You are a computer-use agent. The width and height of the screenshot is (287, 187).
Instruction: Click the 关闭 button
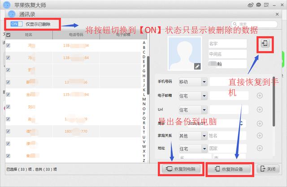268,169
